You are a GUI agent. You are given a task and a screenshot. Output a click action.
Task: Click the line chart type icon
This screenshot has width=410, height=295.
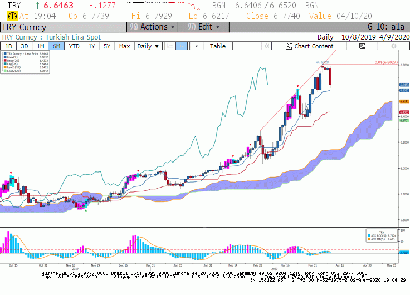170,46
